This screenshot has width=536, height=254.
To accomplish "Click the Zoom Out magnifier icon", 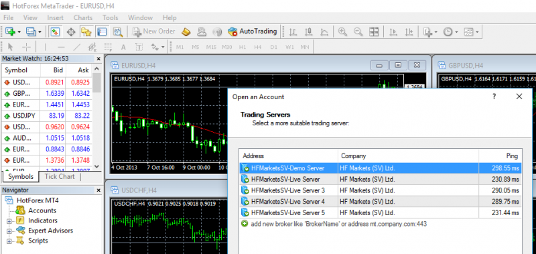I will (x=358, y=31).
